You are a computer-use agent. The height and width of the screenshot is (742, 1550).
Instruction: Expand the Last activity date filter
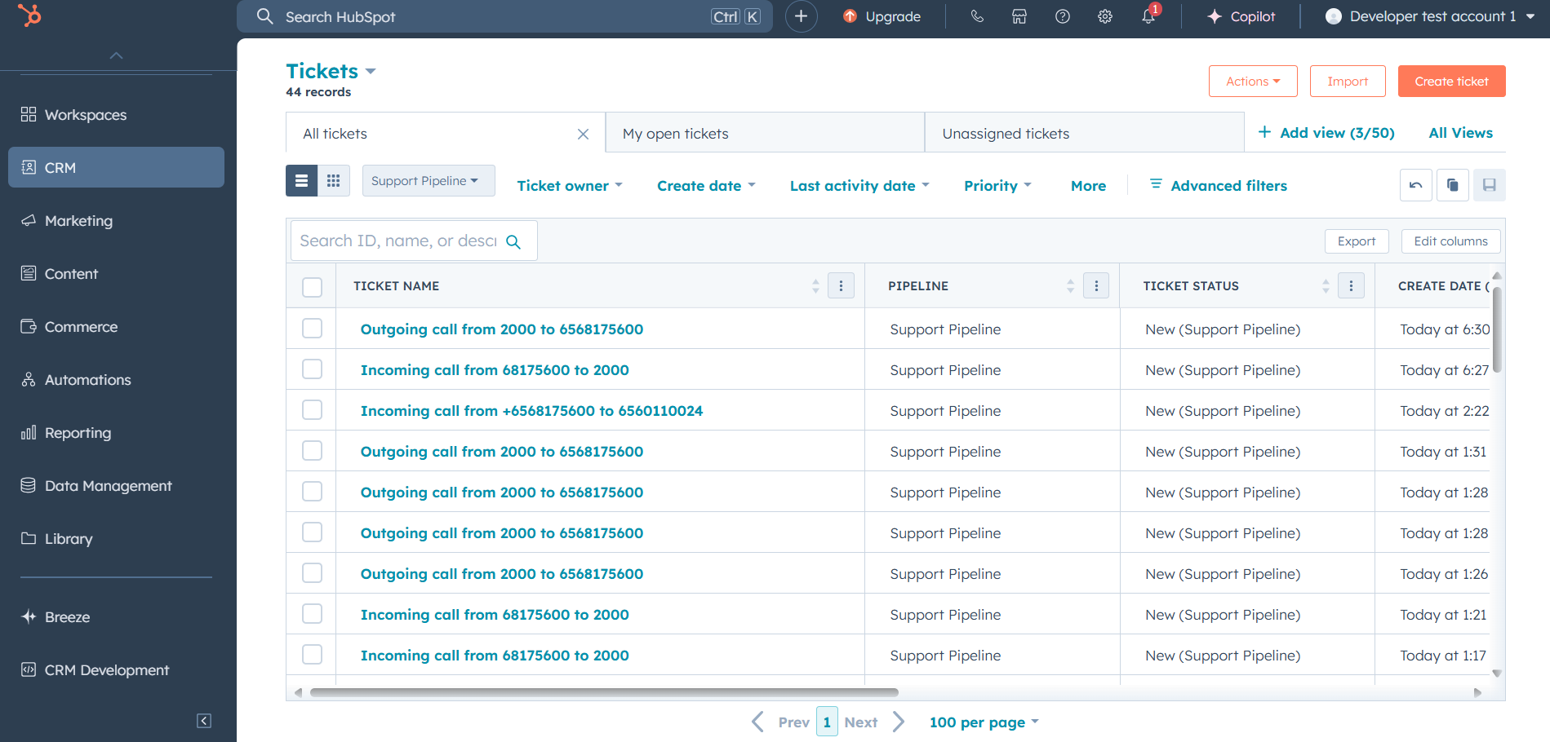click(859, 186)
